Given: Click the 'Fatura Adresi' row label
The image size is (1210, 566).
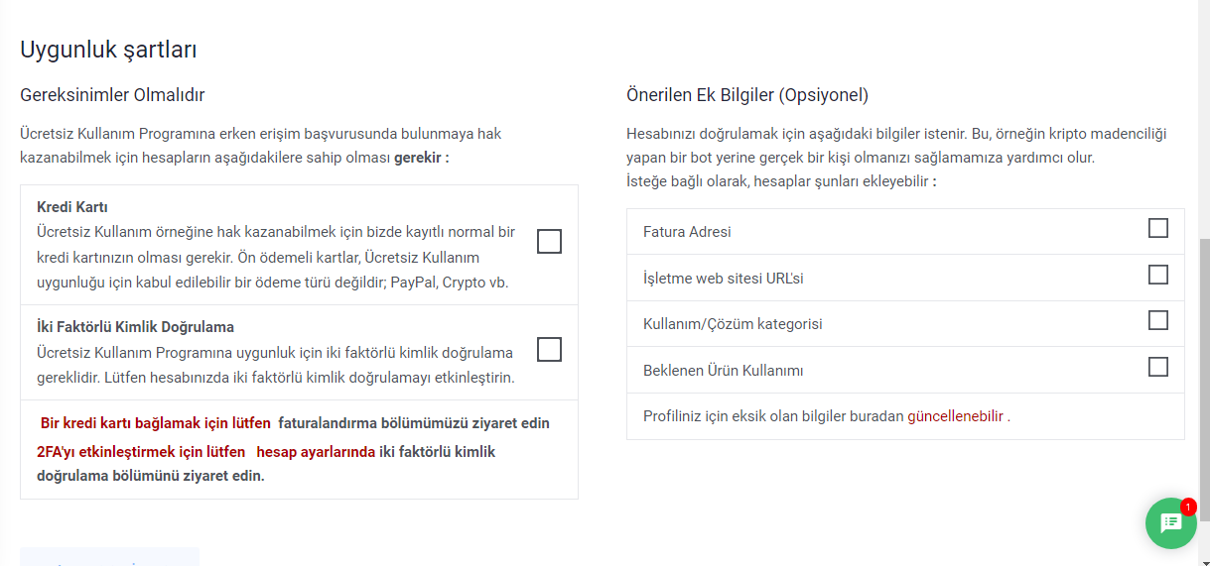Looking at the screenshot, I should 687,232.
